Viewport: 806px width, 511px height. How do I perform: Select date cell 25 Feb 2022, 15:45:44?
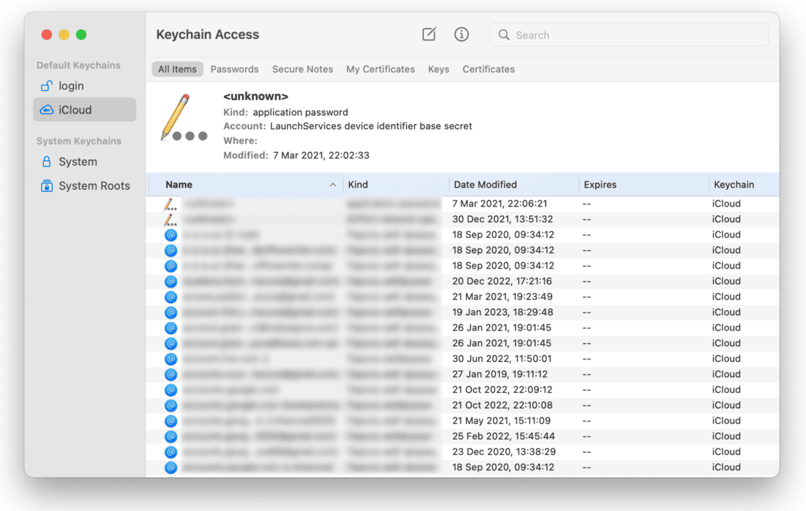point(504,436)
